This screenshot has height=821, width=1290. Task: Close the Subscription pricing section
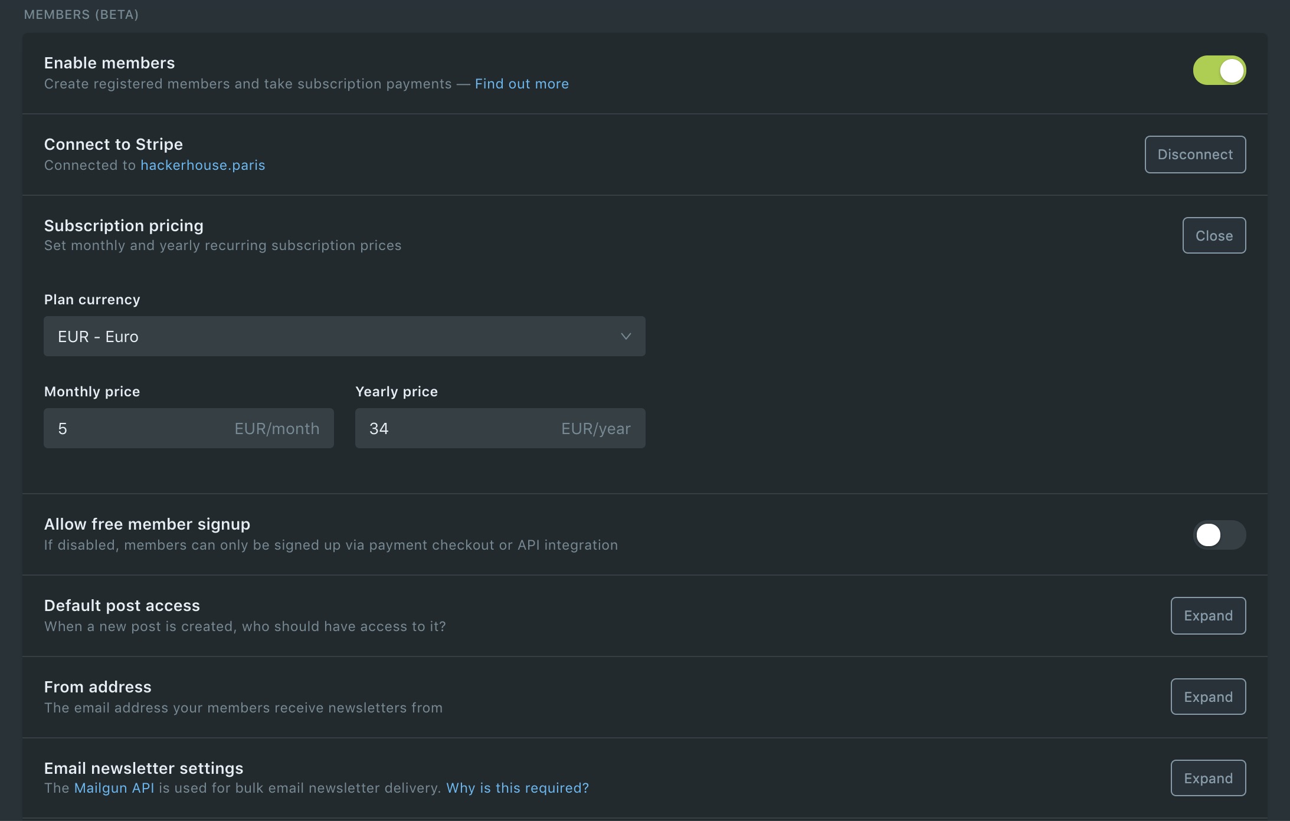coord(1214,235)
